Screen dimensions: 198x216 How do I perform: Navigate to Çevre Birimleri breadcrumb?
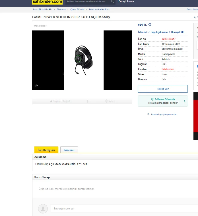pos(78,9)
